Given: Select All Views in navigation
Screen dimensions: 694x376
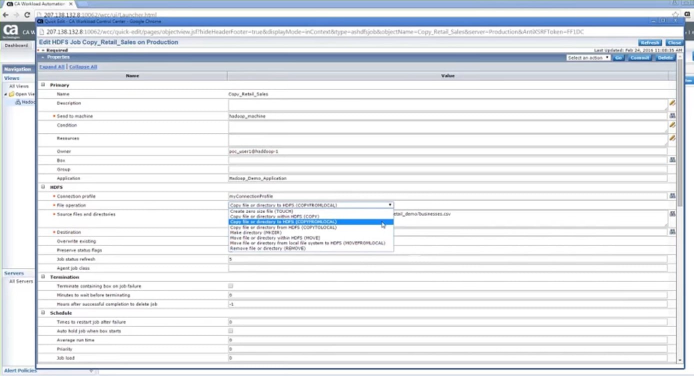Looking at the screenshot, I should coord(19,86).
